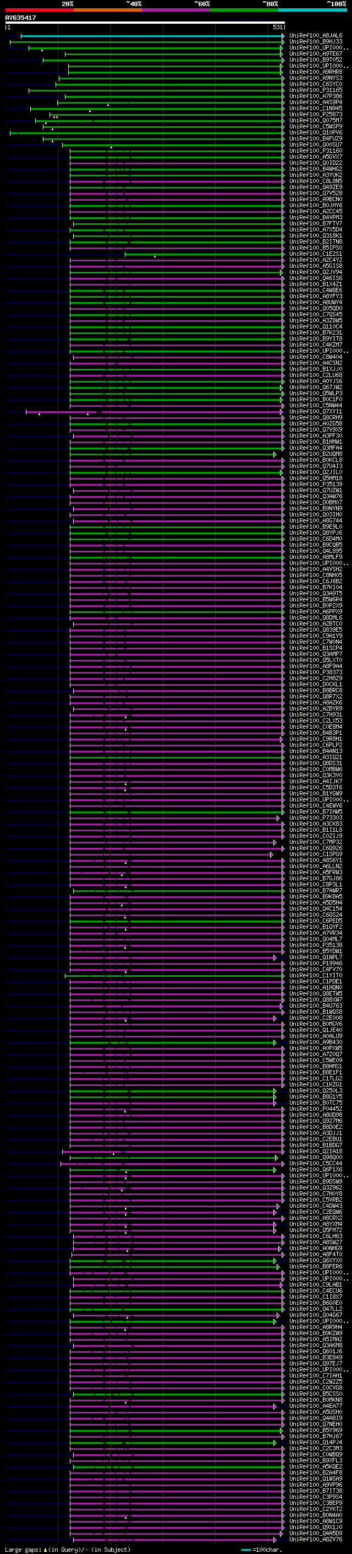Choose the UniRef100_A3YUK2 entry
This screenshot has width=352, height=1554.
click(316, 175)
